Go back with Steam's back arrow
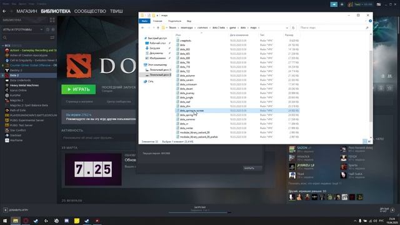The height and width of the screenshot is (225, 400). (x=4, y=11)
